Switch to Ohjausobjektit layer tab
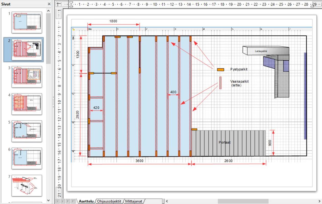322x204 pixels. click(109, 201)
